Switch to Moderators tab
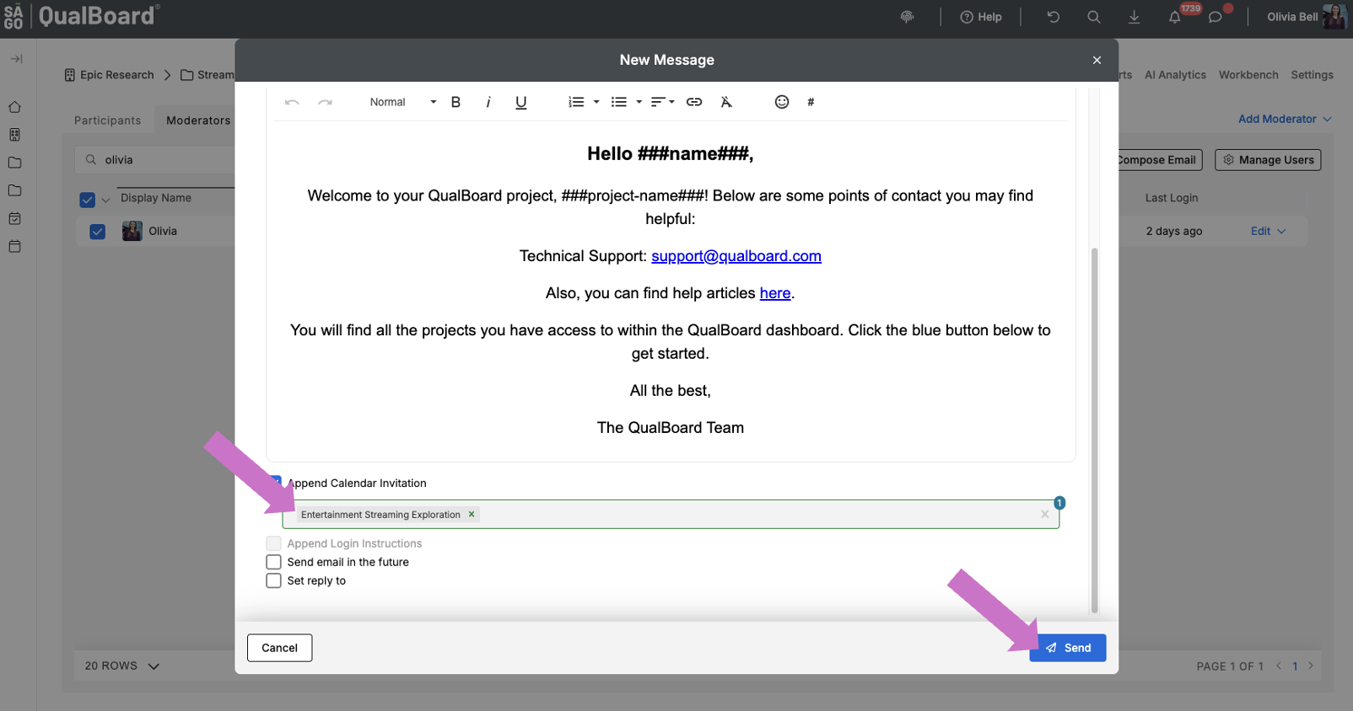 [198, 120]
